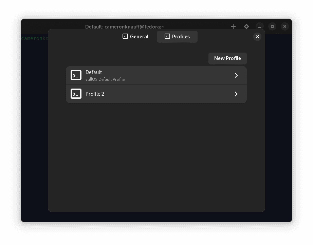
Task: Open settings via the gear icon
Action: point(246,26)
